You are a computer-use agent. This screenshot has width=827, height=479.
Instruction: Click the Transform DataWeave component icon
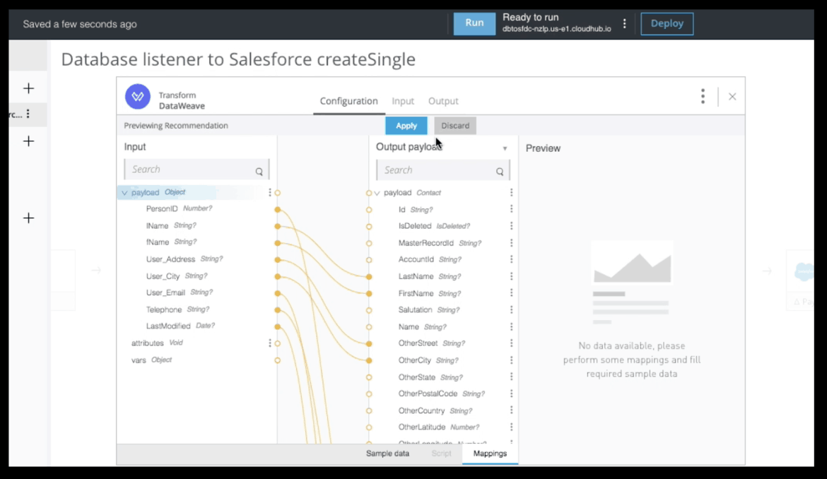click(x=137, y=96)
